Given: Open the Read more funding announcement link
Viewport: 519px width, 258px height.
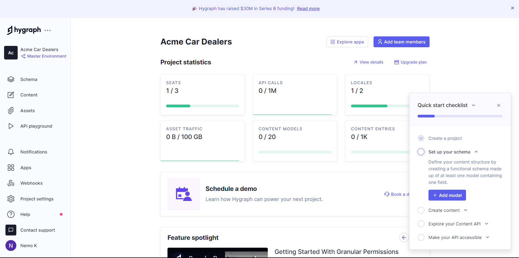Looking at the screenshot, I should (x=308, y=8).
